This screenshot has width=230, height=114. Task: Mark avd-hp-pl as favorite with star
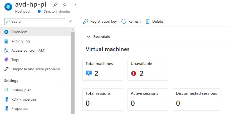(x=65, y=5)
